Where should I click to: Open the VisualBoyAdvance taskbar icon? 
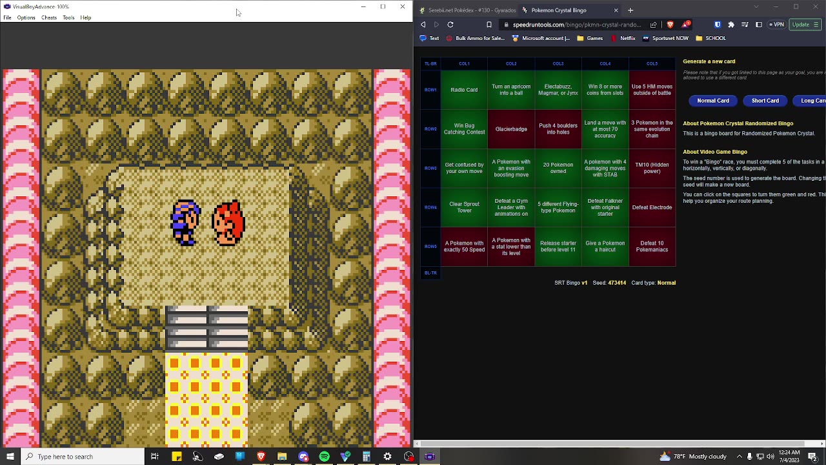click(430, 457)
